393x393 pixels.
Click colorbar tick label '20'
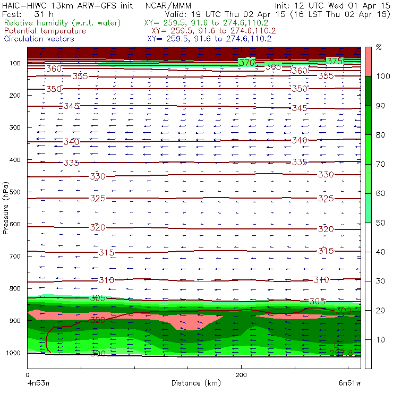tap(380, 311)
